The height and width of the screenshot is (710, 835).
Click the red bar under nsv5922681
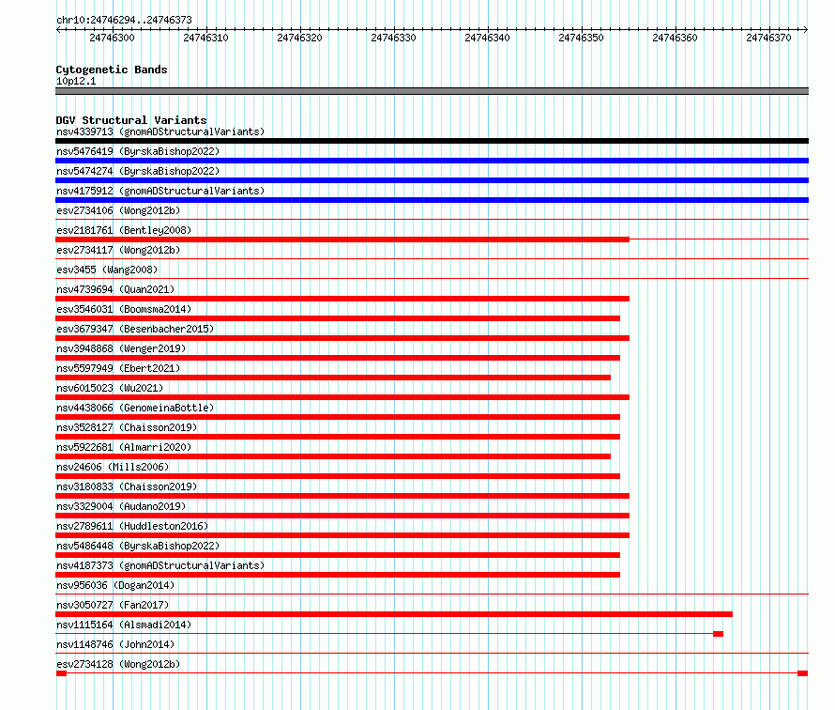tap(333, 456)
